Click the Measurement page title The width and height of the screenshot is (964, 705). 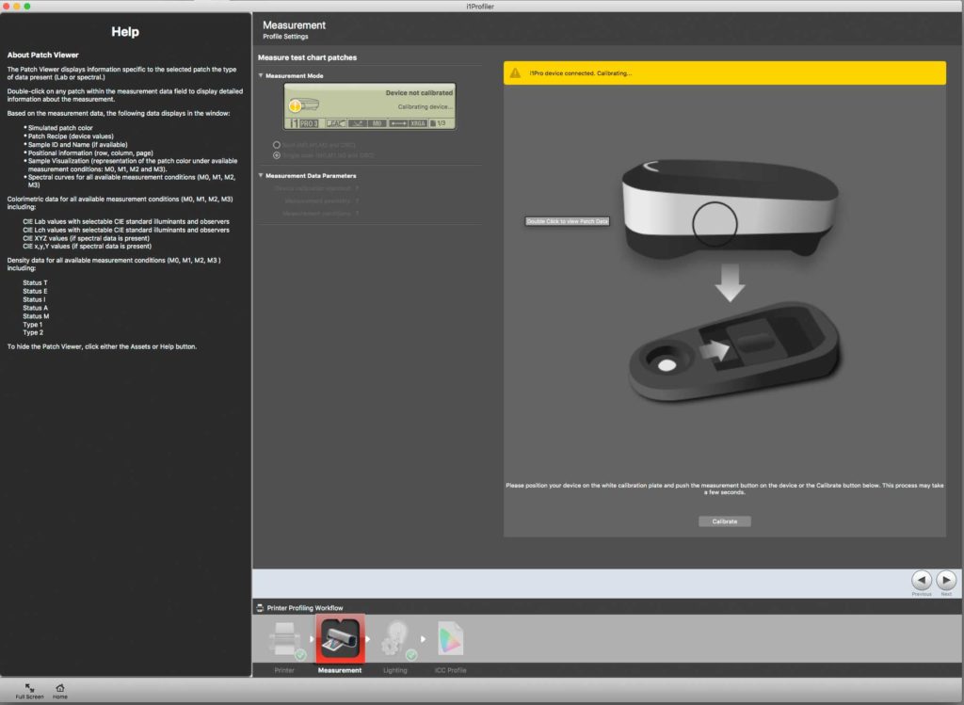point(294,25)
